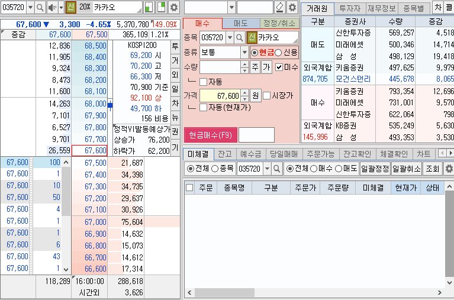Click 일괄취소 button
This screenshot has width=454, height=300.
pyautogui.click(x=406, y=169)
